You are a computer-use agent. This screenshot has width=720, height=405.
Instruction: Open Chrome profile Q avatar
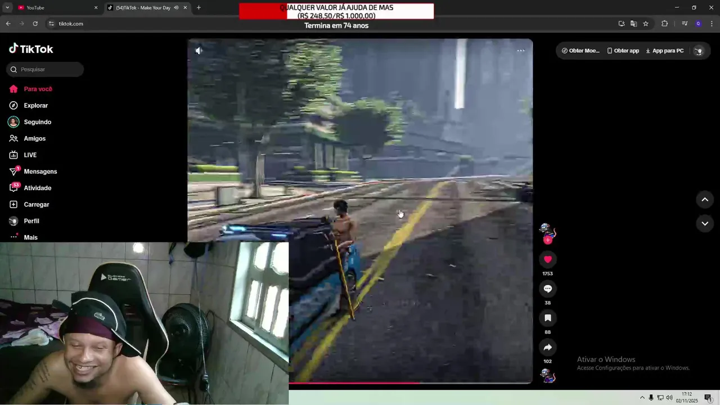698,24
